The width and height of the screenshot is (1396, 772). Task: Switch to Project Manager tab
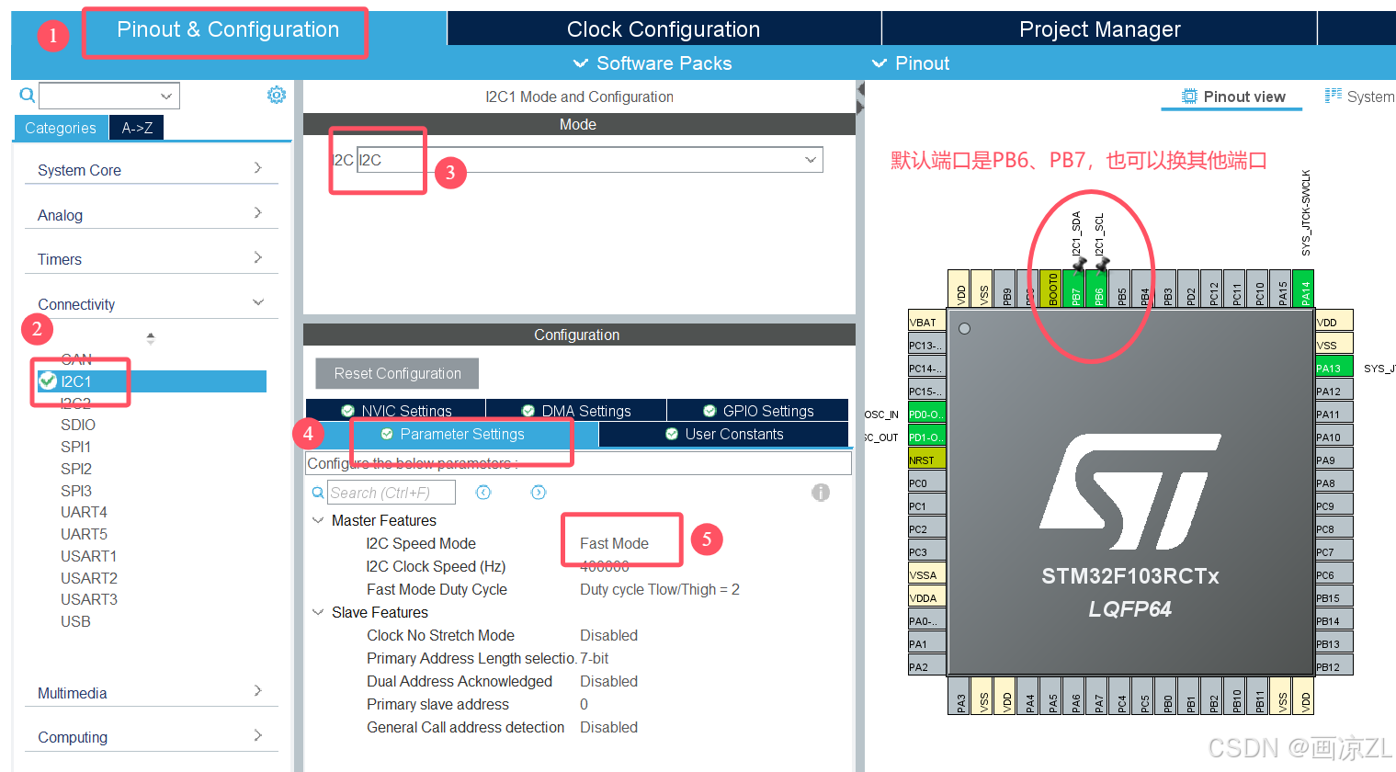1099,29
